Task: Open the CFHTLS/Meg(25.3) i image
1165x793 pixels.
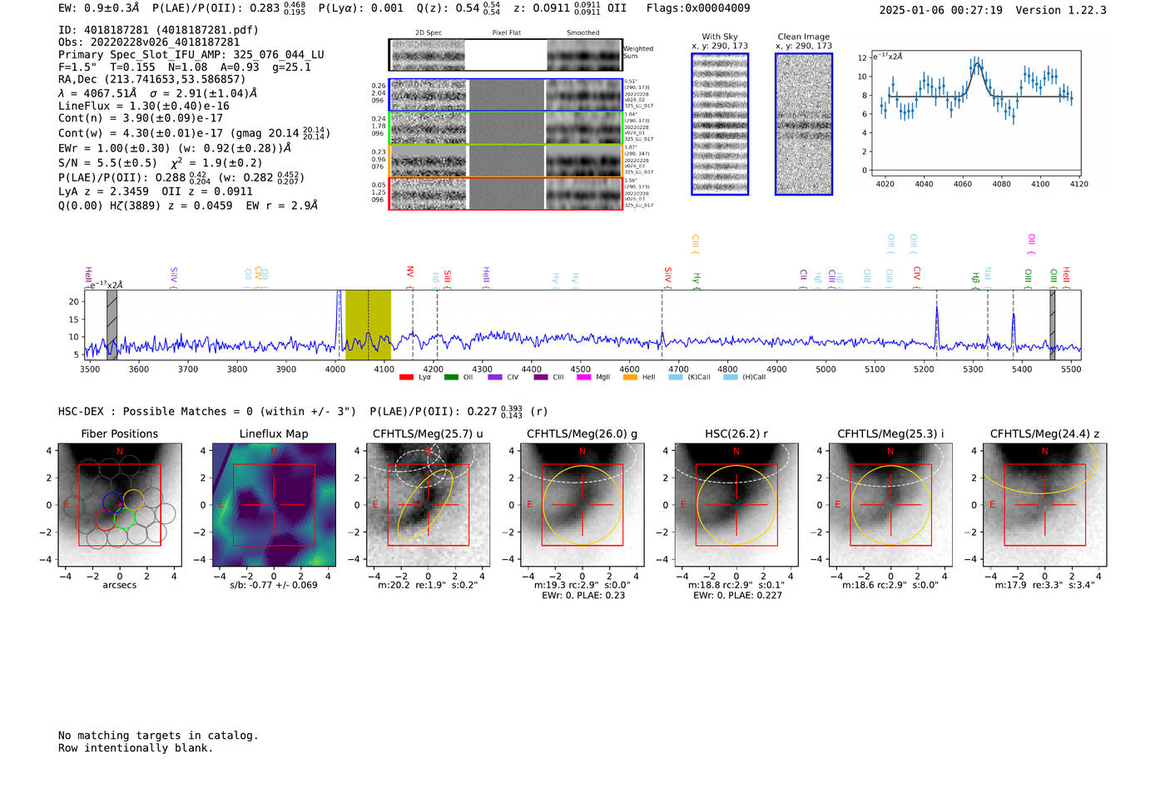Action: 890,505
